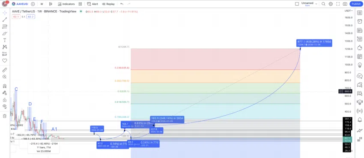Click the 0.236(935.8) Fibonacci level label
The width and height of the screenshot is (364, 158).
pyautogui.click(x=122, y=68)
